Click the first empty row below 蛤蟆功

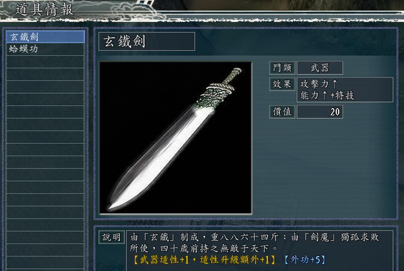pos(45,62)
